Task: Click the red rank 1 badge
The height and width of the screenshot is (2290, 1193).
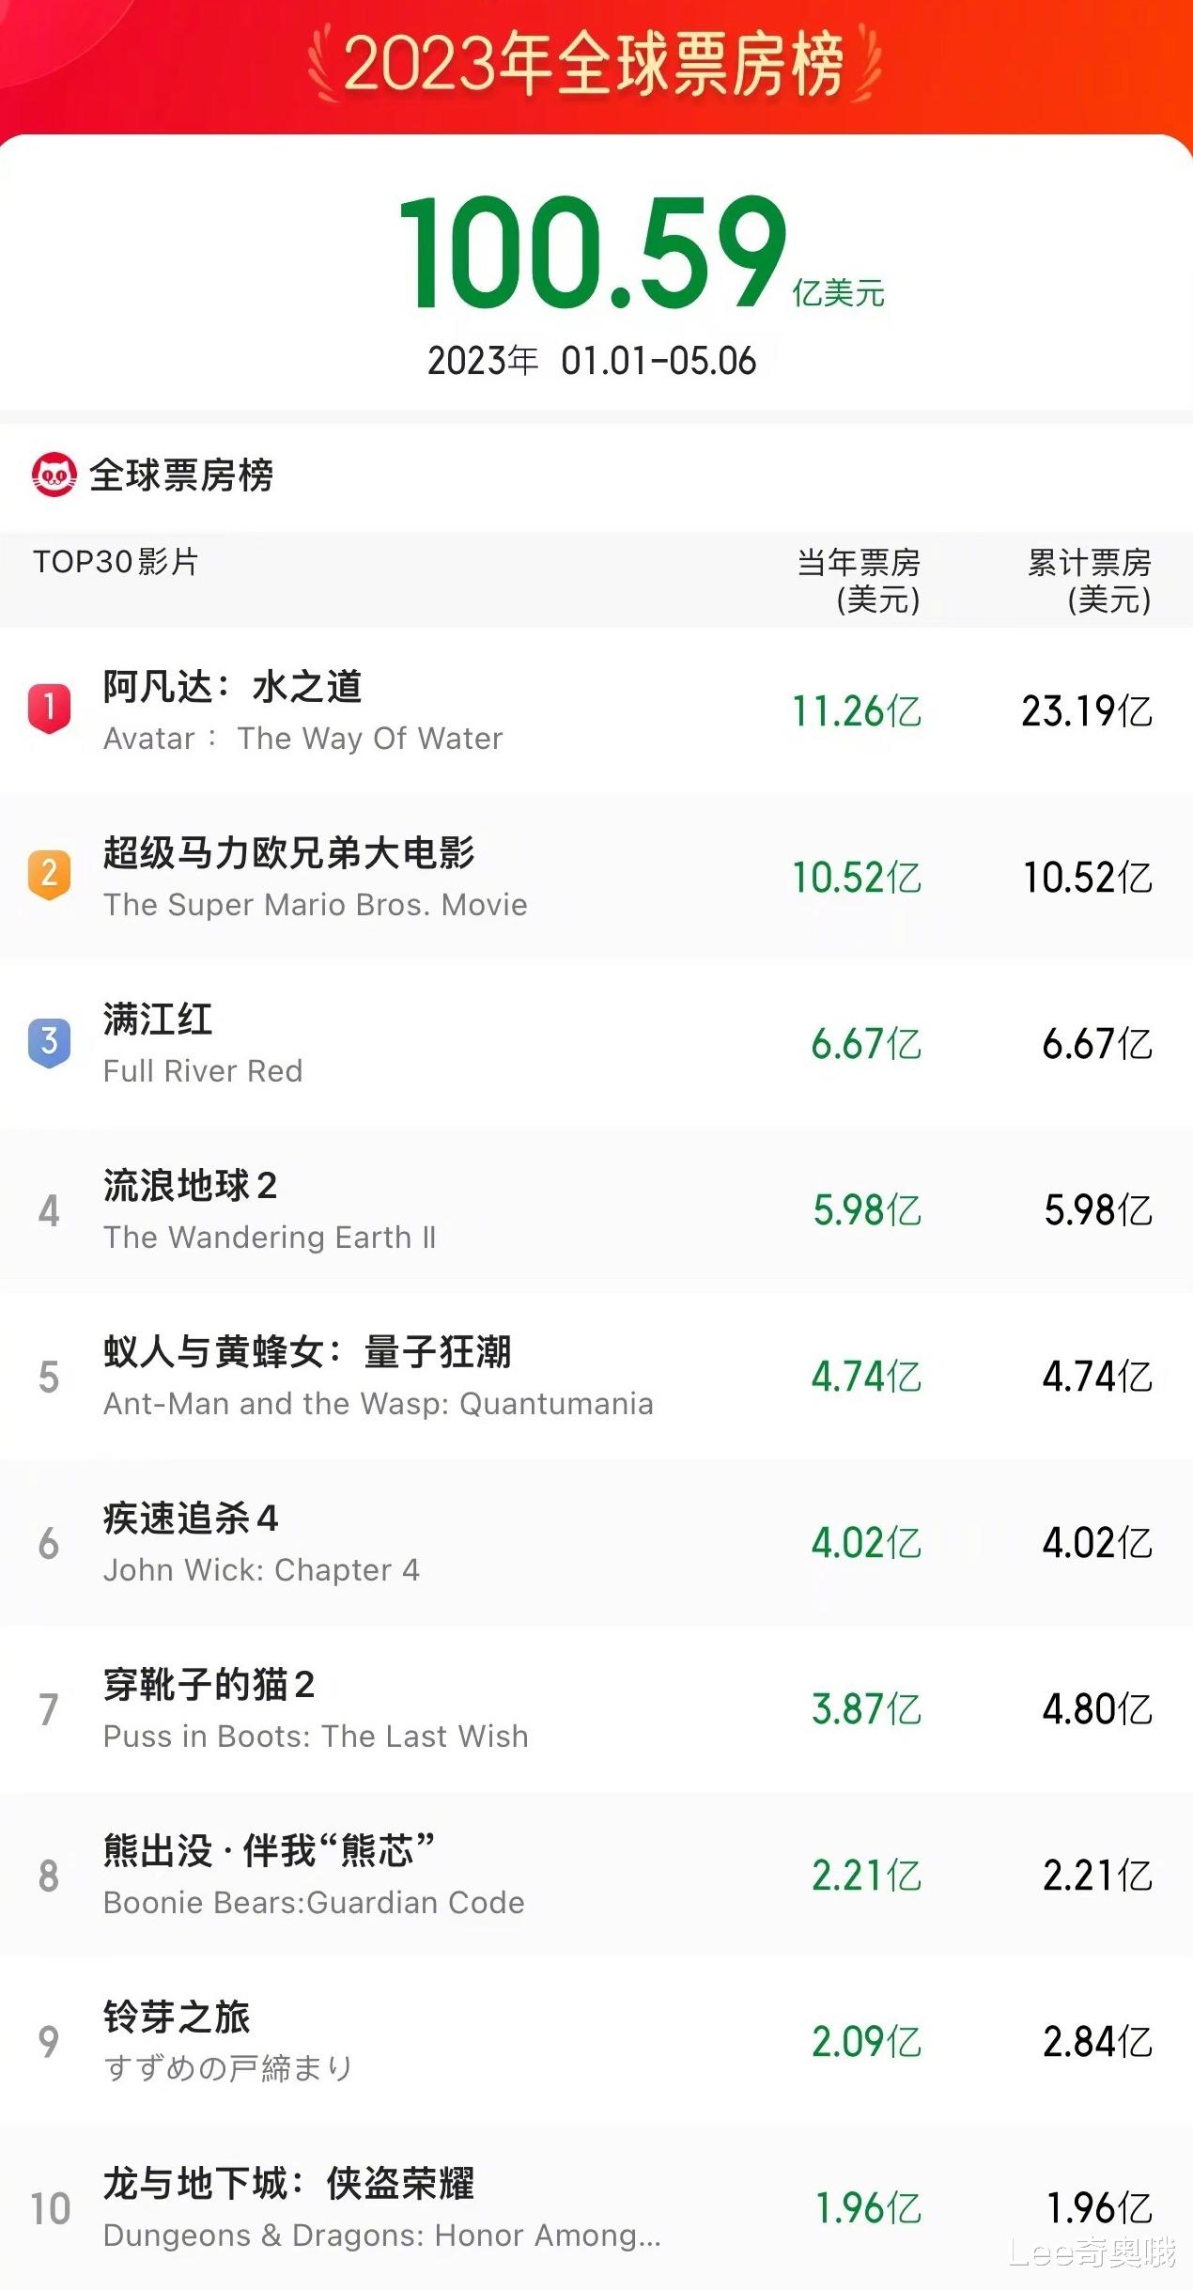Action: [49, 708]
